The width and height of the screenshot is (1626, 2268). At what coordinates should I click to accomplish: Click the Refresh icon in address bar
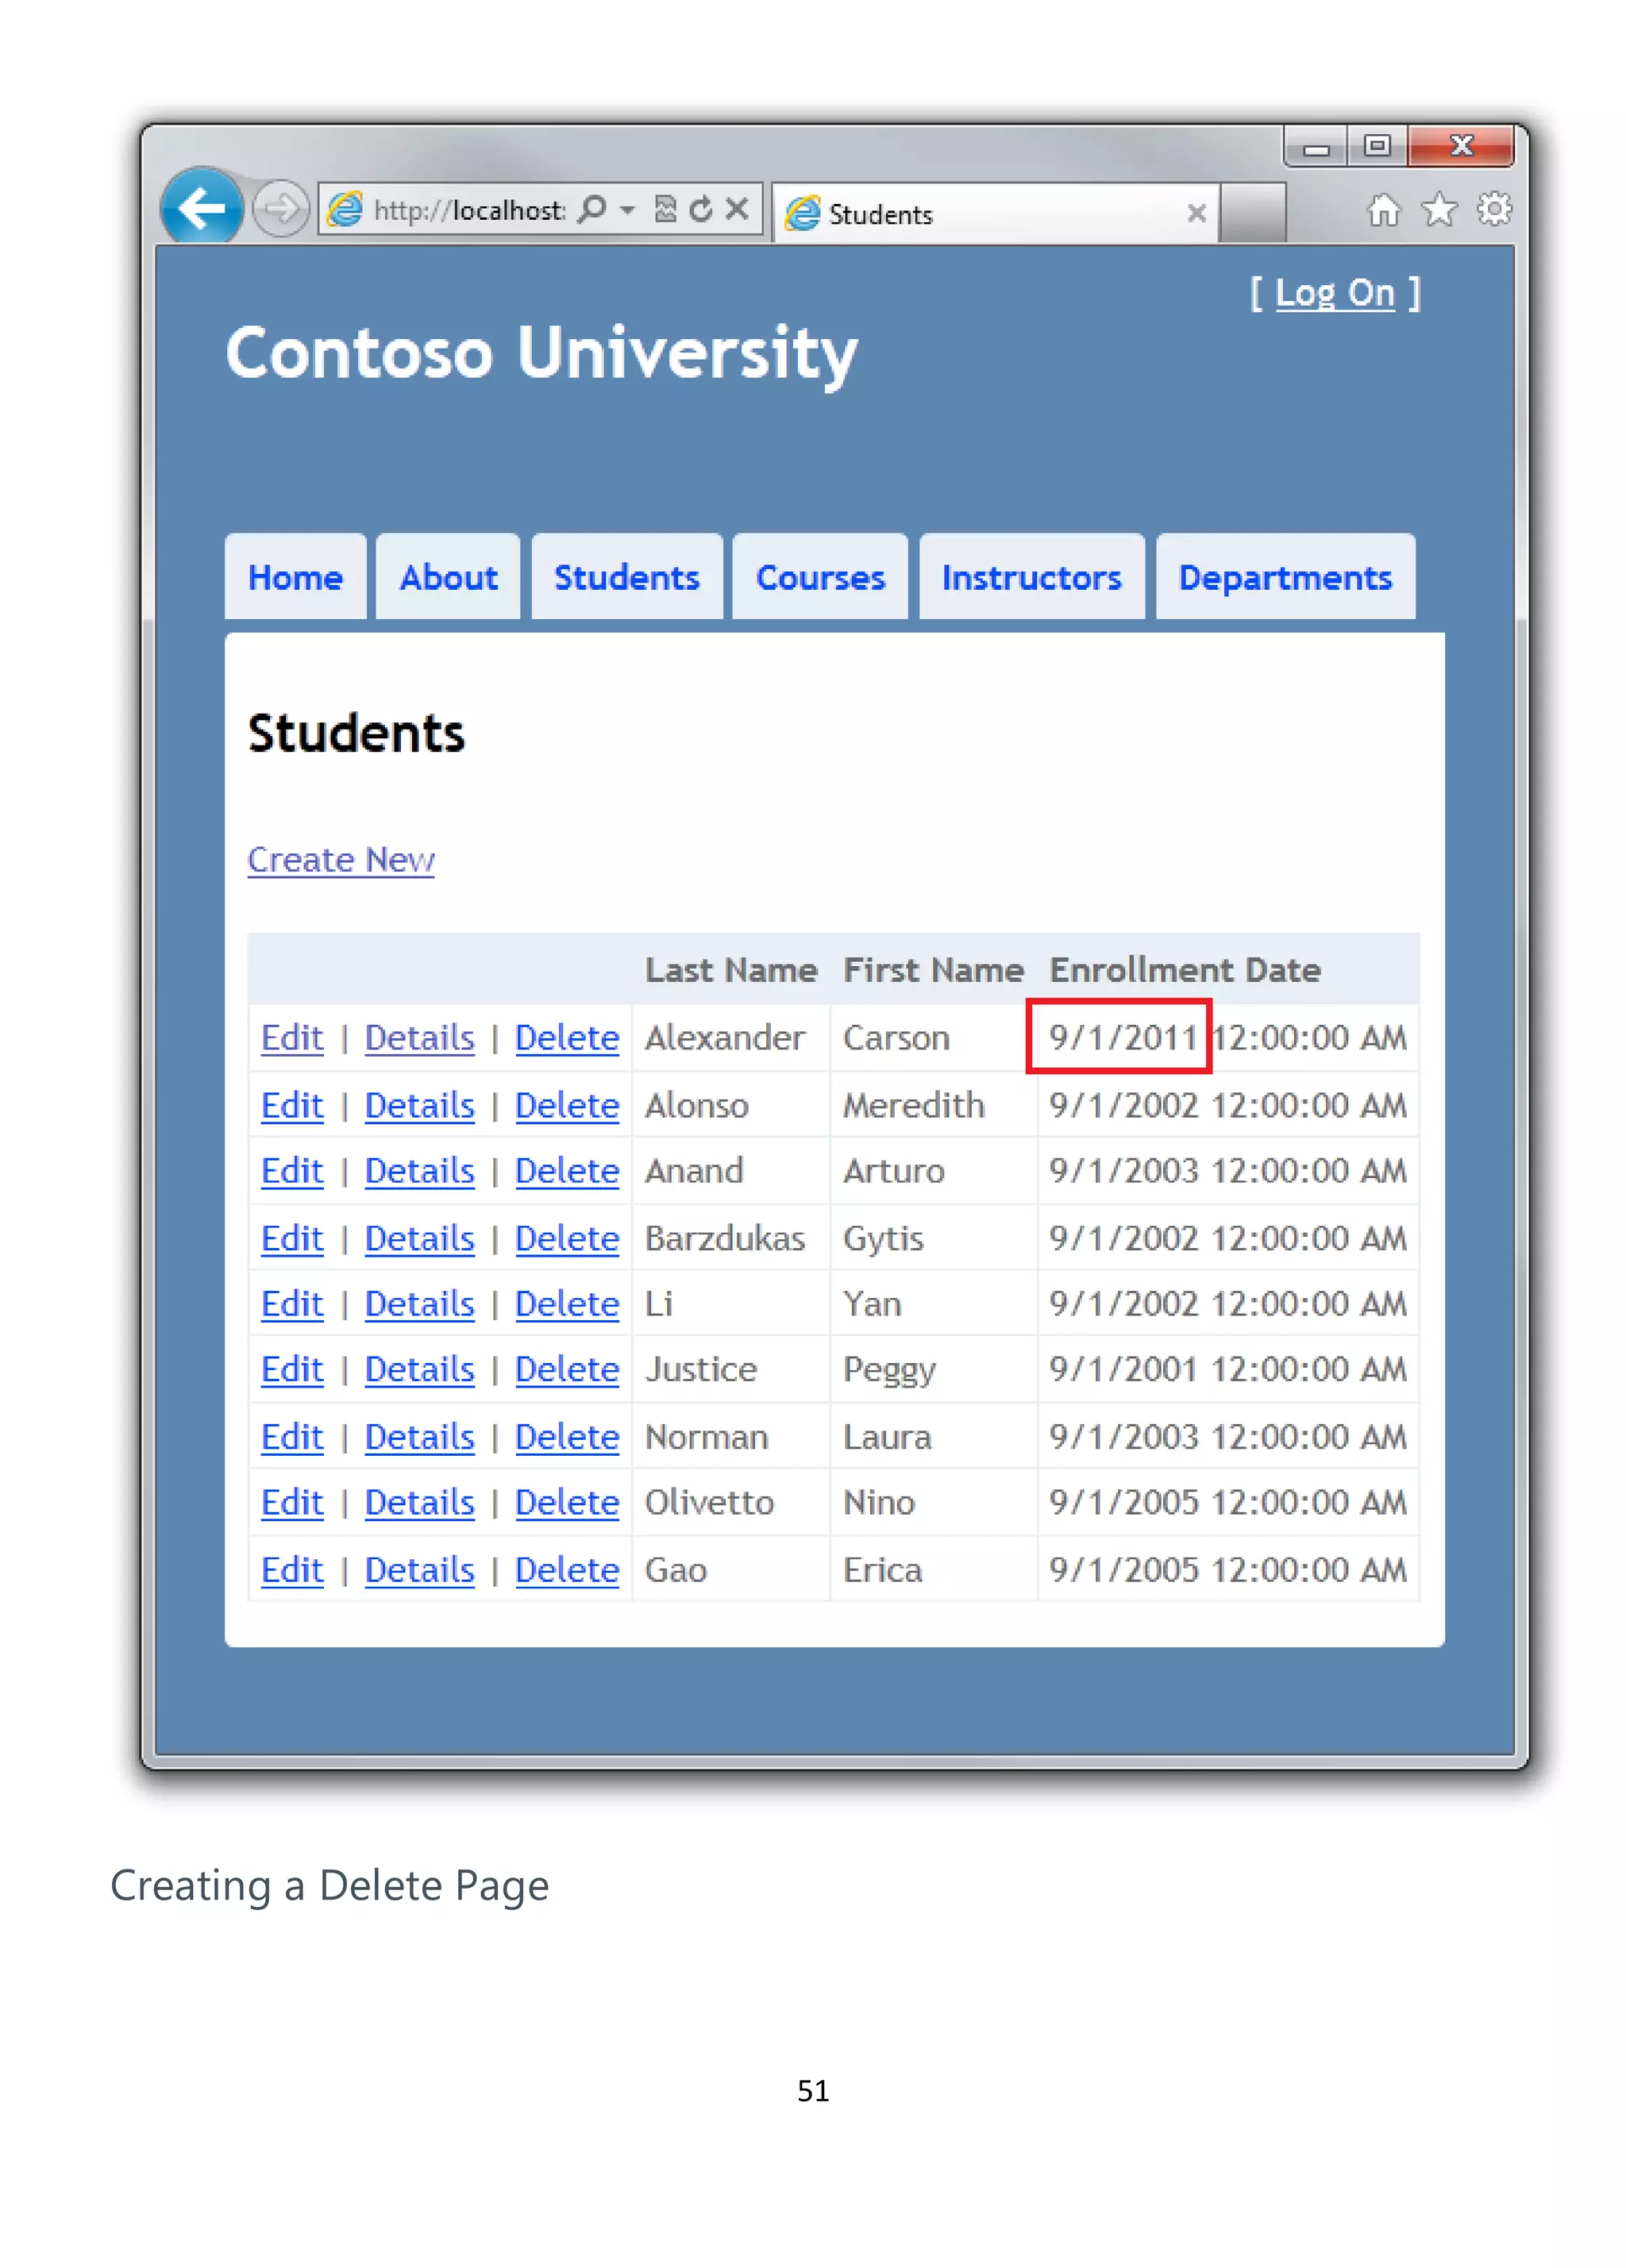point(701,209)
